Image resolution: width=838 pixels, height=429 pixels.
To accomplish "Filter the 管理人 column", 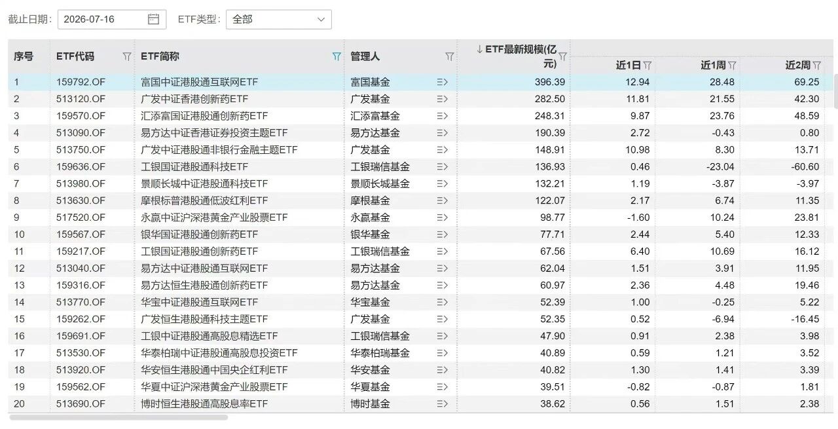I will [449, 56].
